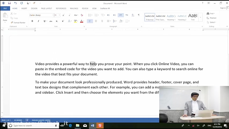Select left-to-right text direction
Screen dimensions: 229x129
pos(121,15)
